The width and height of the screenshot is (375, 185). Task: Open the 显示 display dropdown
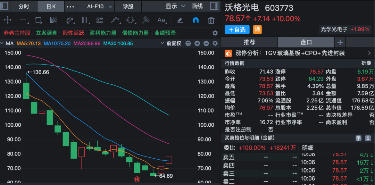[x=175, y=6]
